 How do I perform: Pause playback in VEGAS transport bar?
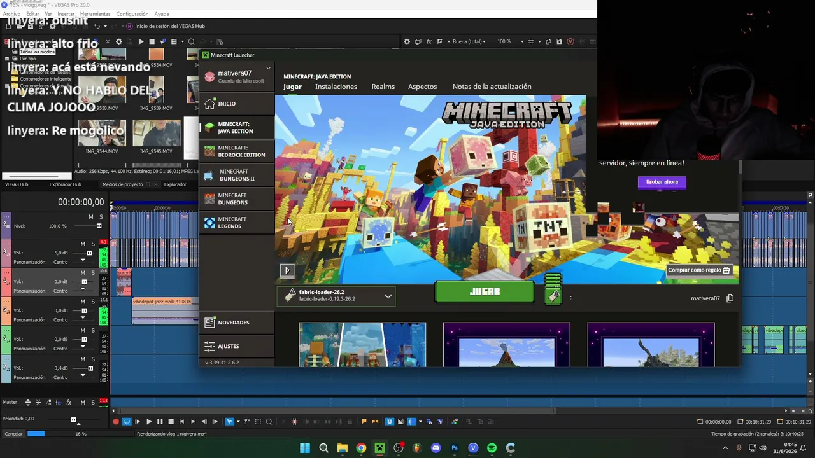[160, 421]
